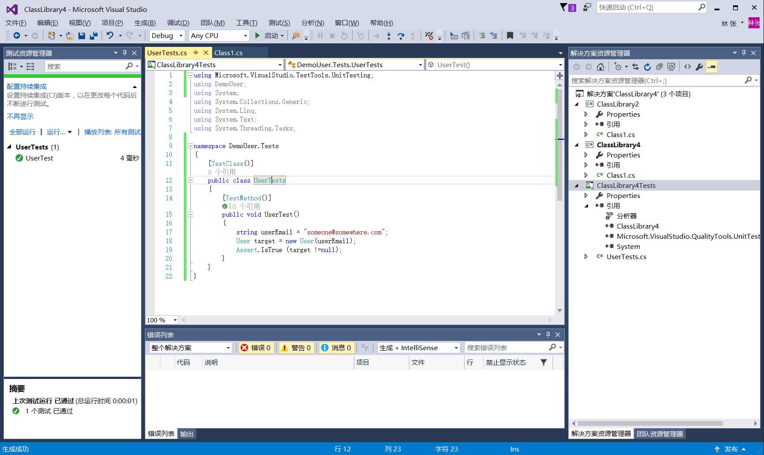Click the Refresh icon in Solution Explorer
The height and width of the screenshot is (455, 764).
pyautogui.click(x=647, y=67)
